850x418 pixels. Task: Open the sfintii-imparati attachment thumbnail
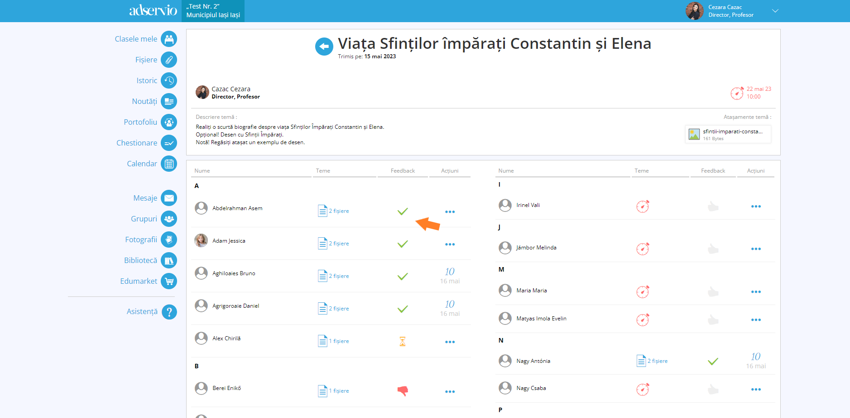click(x=694, y=134)
